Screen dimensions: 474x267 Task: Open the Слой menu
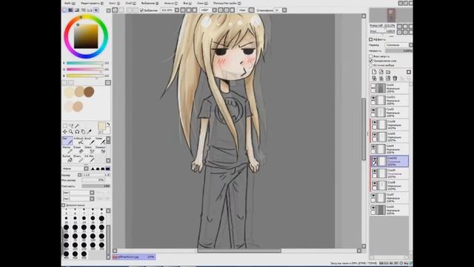(130, 3)
